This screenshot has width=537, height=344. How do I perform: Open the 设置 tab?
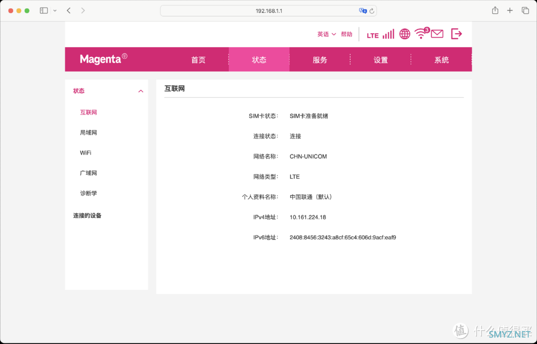pyautogui.click(x=380, y=60)
